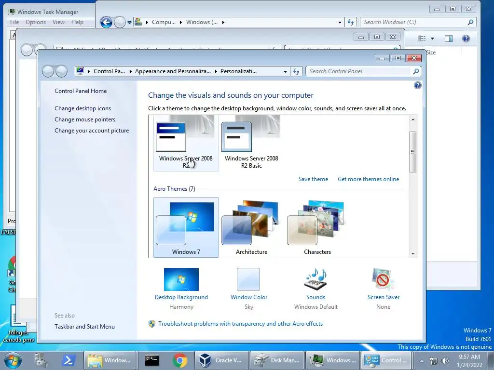Screen dimensions: 494x370
Task: Select the Characters theme
Action: tap(317, 227)
